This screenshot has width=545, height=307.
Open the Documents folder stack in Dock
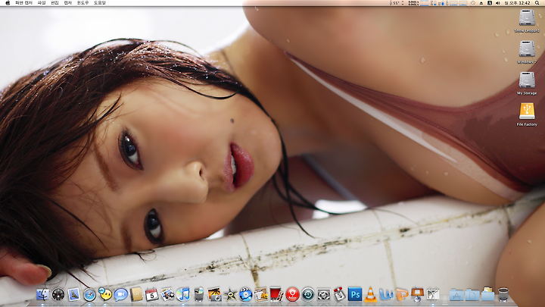[472, 295]
